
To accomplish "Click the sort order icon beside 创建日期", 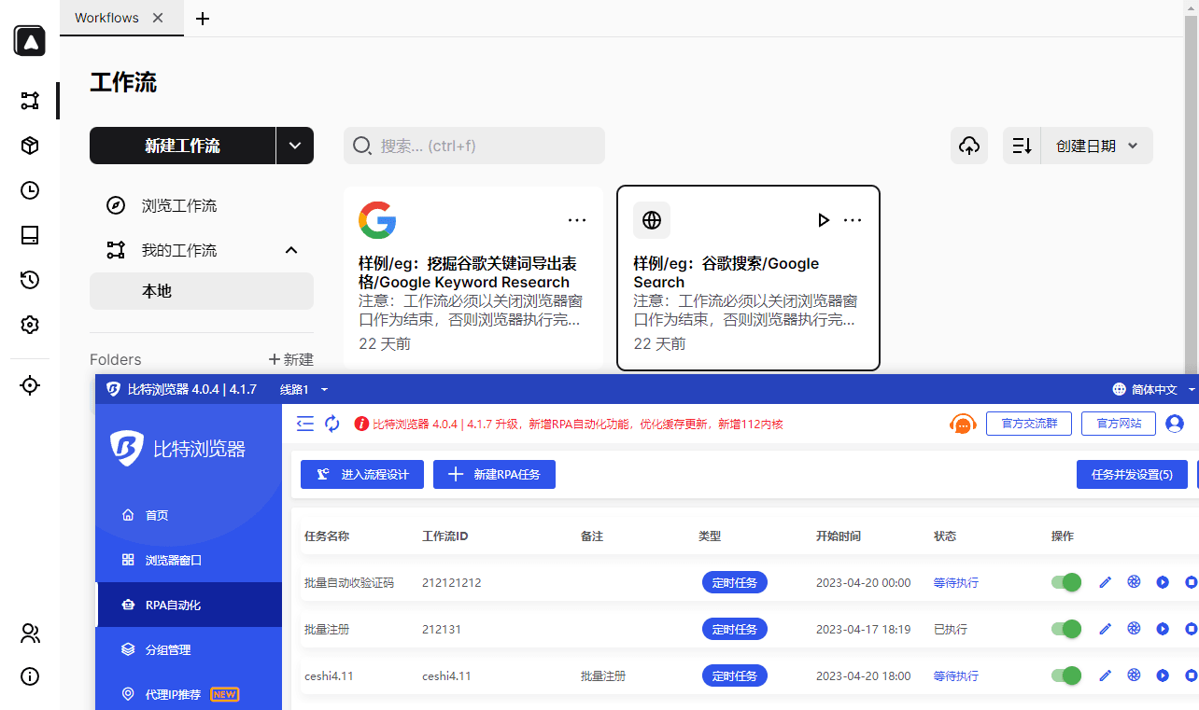I will 1023,146.
